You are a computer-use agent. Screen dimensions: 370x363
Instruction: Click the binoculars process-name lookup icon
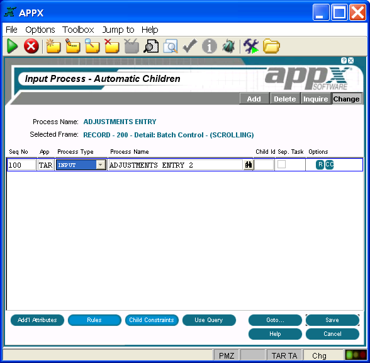coord(248,164)
